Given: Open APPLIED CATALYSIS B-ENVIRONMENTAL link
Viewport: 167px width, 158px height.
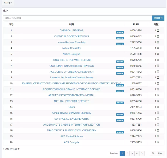Looking at the screenshot, I should (71, 95).
